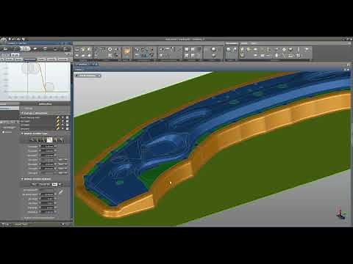
Task: Click the yellow pencil icon in the first list row
Action: 58,118
